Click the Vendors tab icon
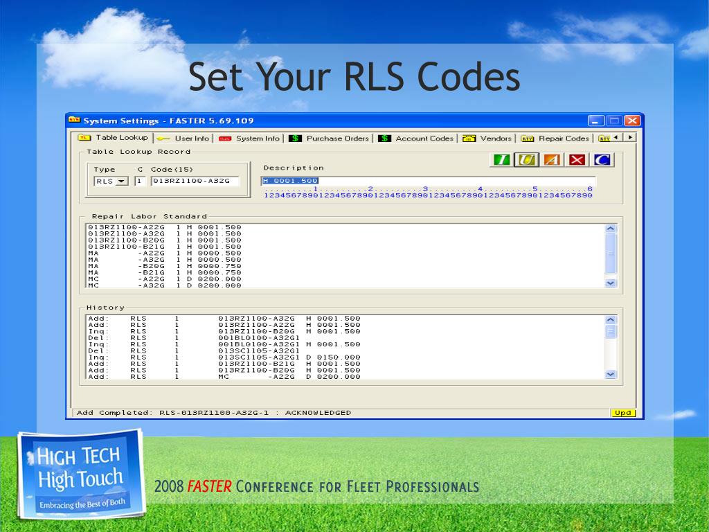This screenshot has width=709, height=532. [469, 139]
